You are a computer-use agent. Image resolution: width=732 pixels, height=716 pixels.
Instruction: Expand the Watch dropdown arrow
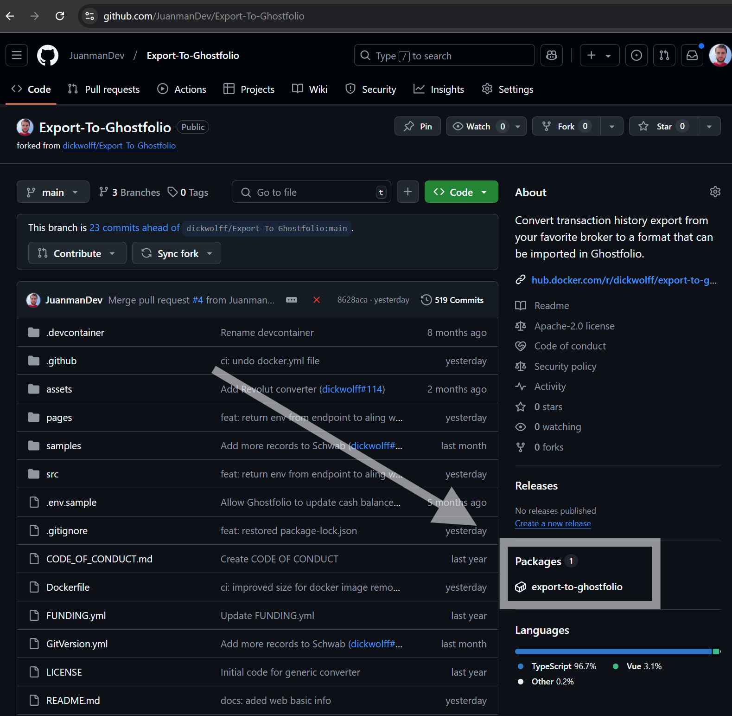518,126
